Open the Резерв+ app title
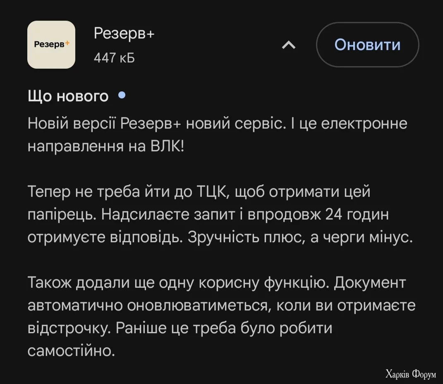The image size is (443, 384). (124, 33)
